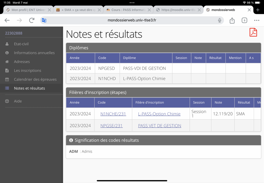
Task: Show the open tabs overview
Action: click(x=244, y=20)
